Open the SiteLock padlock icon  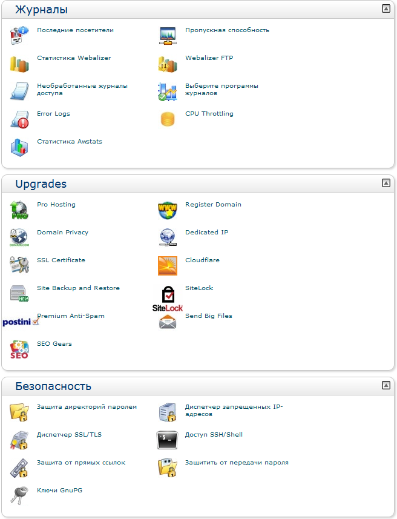pos(168,299)
